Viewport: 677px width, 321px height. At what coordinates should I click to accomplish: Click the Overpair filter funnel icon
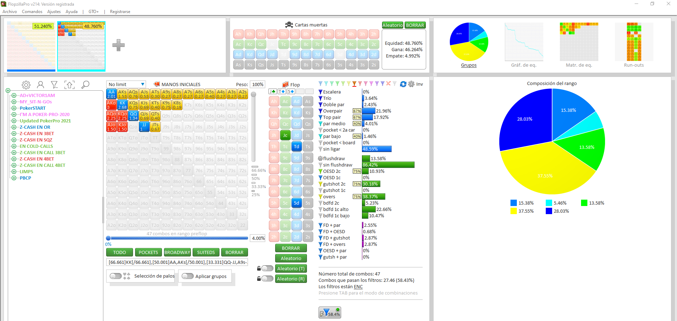[x=320, y=111]
